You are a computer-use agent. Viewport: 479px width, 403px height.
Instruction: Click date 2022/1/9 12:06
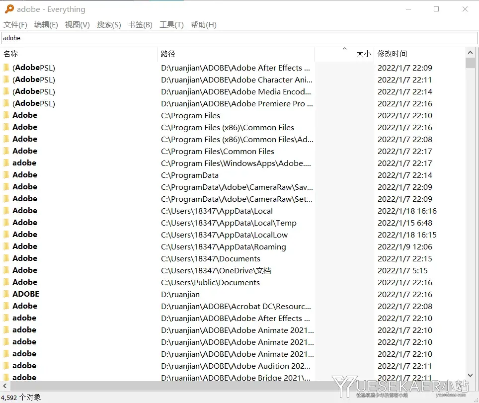pyautogui.click(x=405, y=247)
